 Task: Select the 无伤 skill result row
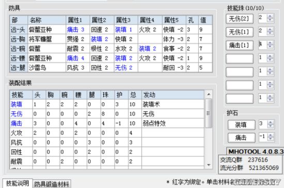click(x=107, y=114)
